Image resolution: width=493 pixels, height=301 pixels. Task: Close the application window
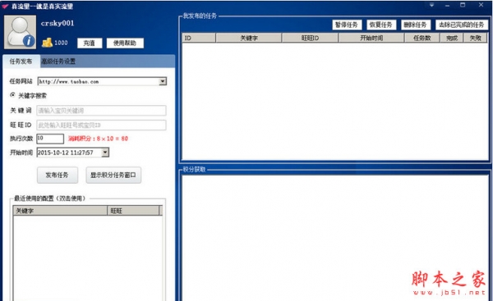(x=481, y=5)
